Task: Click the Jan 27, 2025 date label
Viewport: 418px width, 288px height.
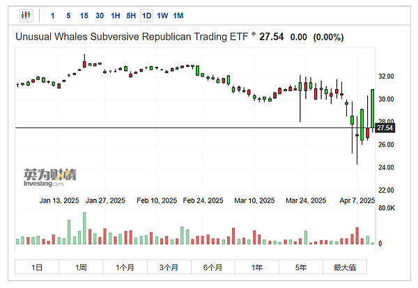Action: [105, 200]
